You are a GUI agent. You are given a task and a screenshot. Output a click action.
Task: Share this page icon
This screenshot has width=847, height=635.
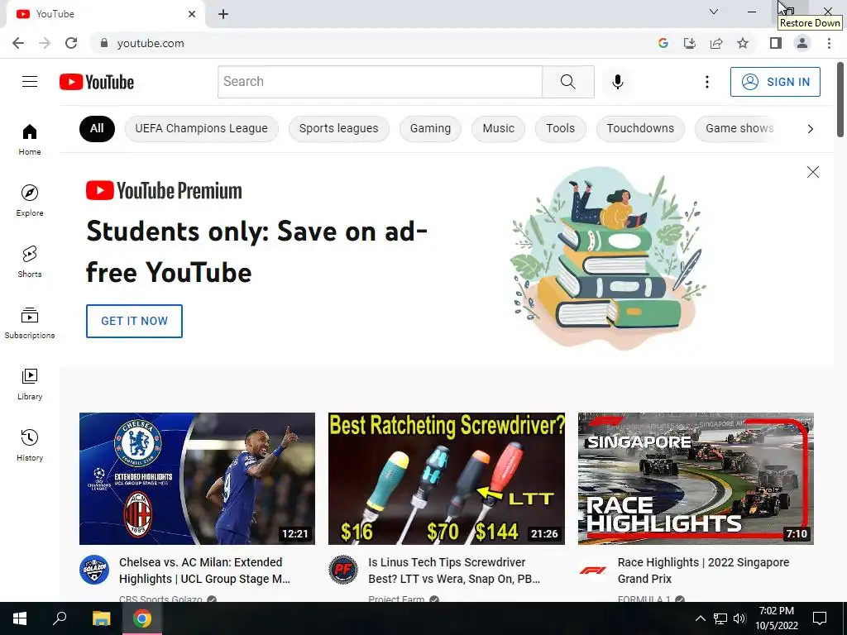[716, 43]
